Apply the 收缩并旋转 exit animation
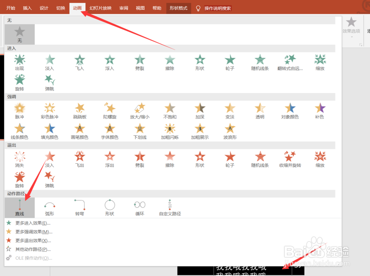Image resolution: width=370 pixels, height=276 pixels. click(x=290, y=159)
